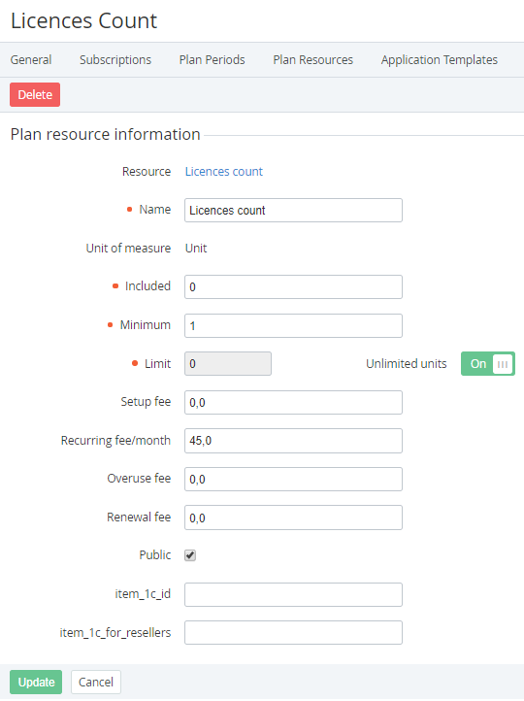
Task: Open the Application Templates tab
Action: click(440, 60)
